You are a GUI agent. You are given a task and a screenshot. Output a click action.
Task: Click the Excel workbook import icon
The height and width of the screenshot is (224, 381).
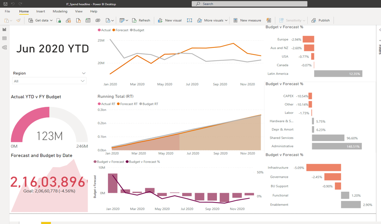tap(59, 20)
